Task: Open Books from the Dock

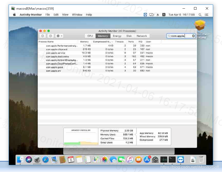Action: click(x=138, y=160)
